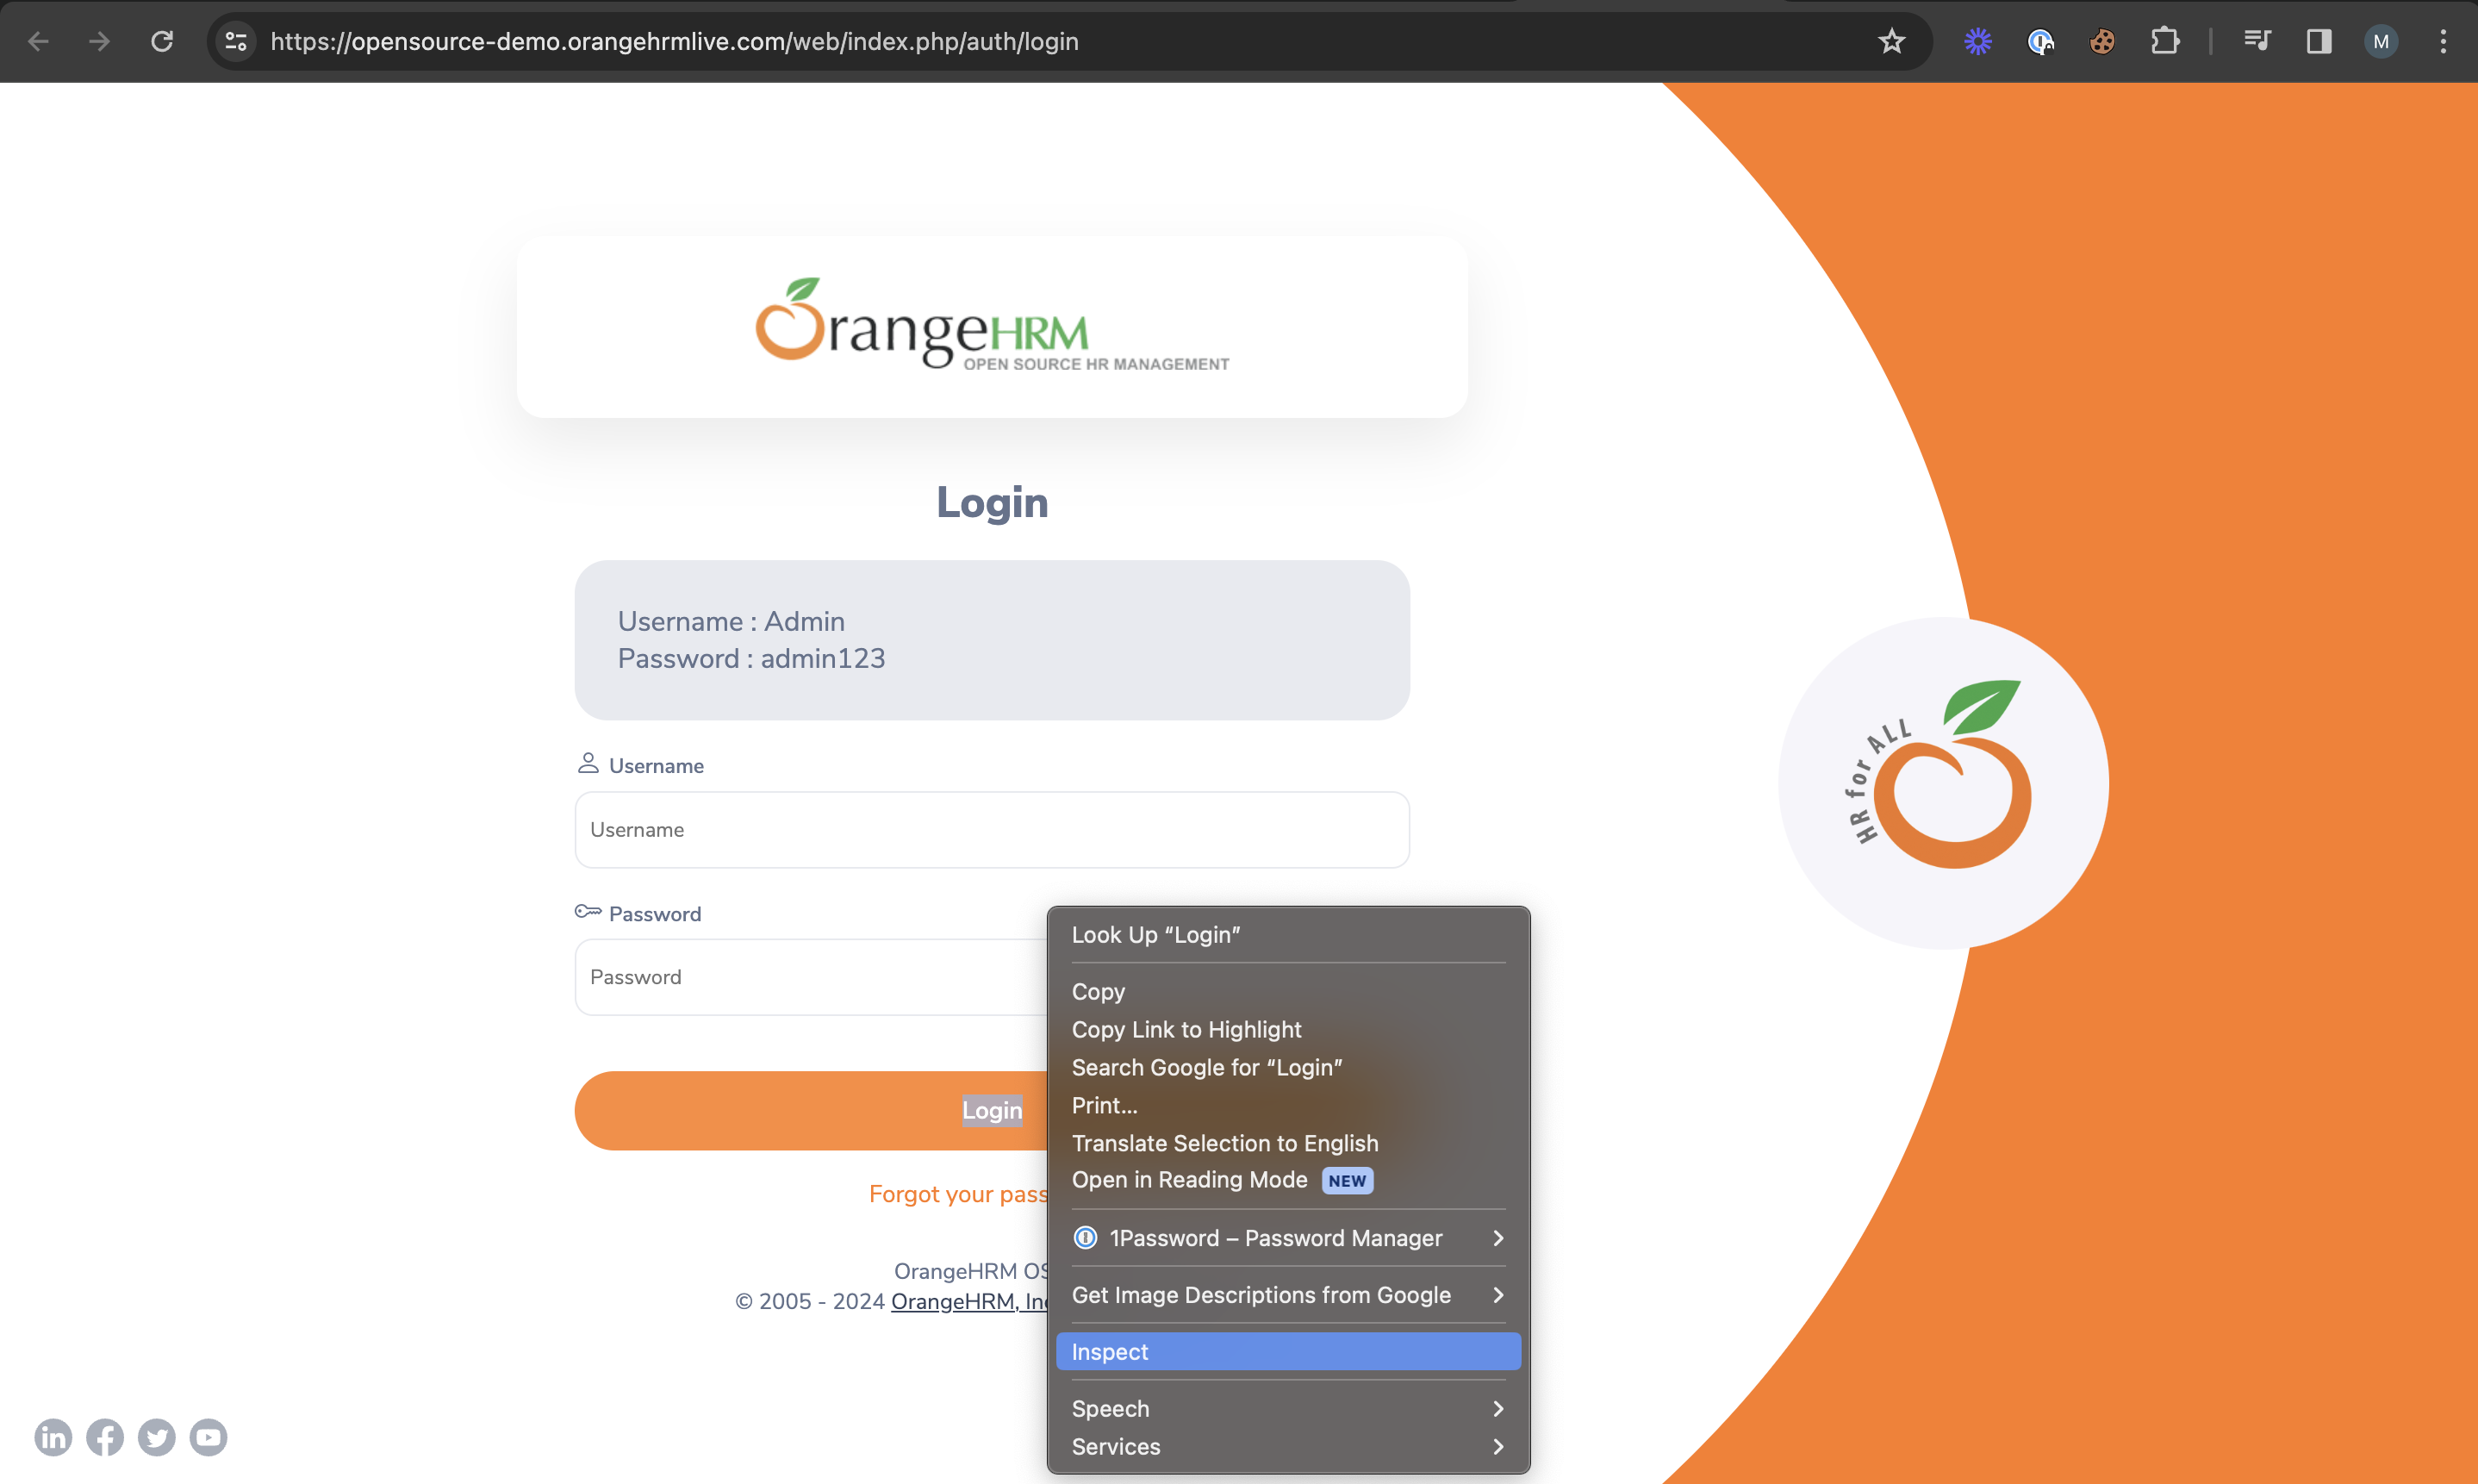The image size is (2478, 1484).
Task: Expand Speech submenu in context menu
Action: (x=1497, y=1410)
